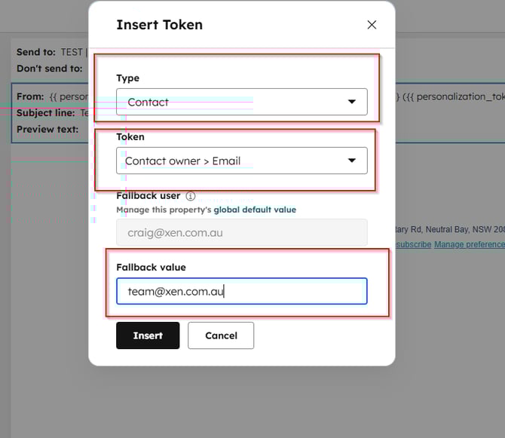Click the Type dropdown arrow
The width and height of the screenshot is (505, 438).
click(x=352, y=102)
